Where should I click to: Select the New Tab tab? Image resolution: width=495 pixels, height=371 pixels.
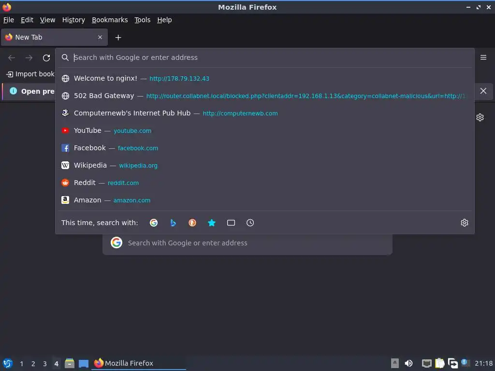point(54,37)
